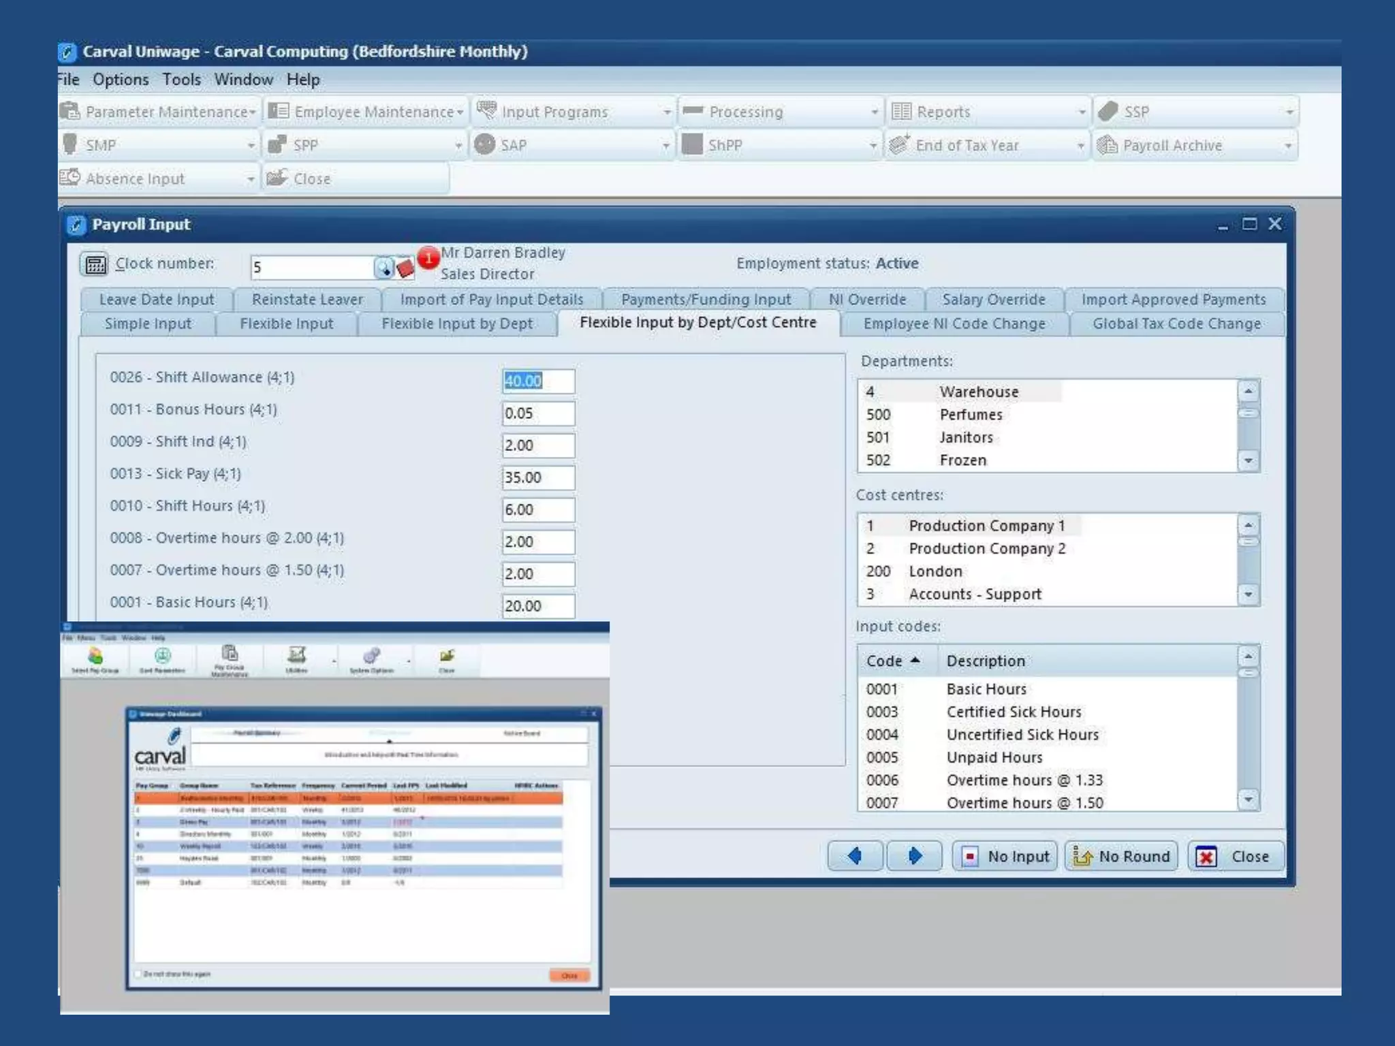Viewport: 1395px width, 1046px height.
Task: Tick the 'Do not show this again' checkbox
Action: pos(139,974)
